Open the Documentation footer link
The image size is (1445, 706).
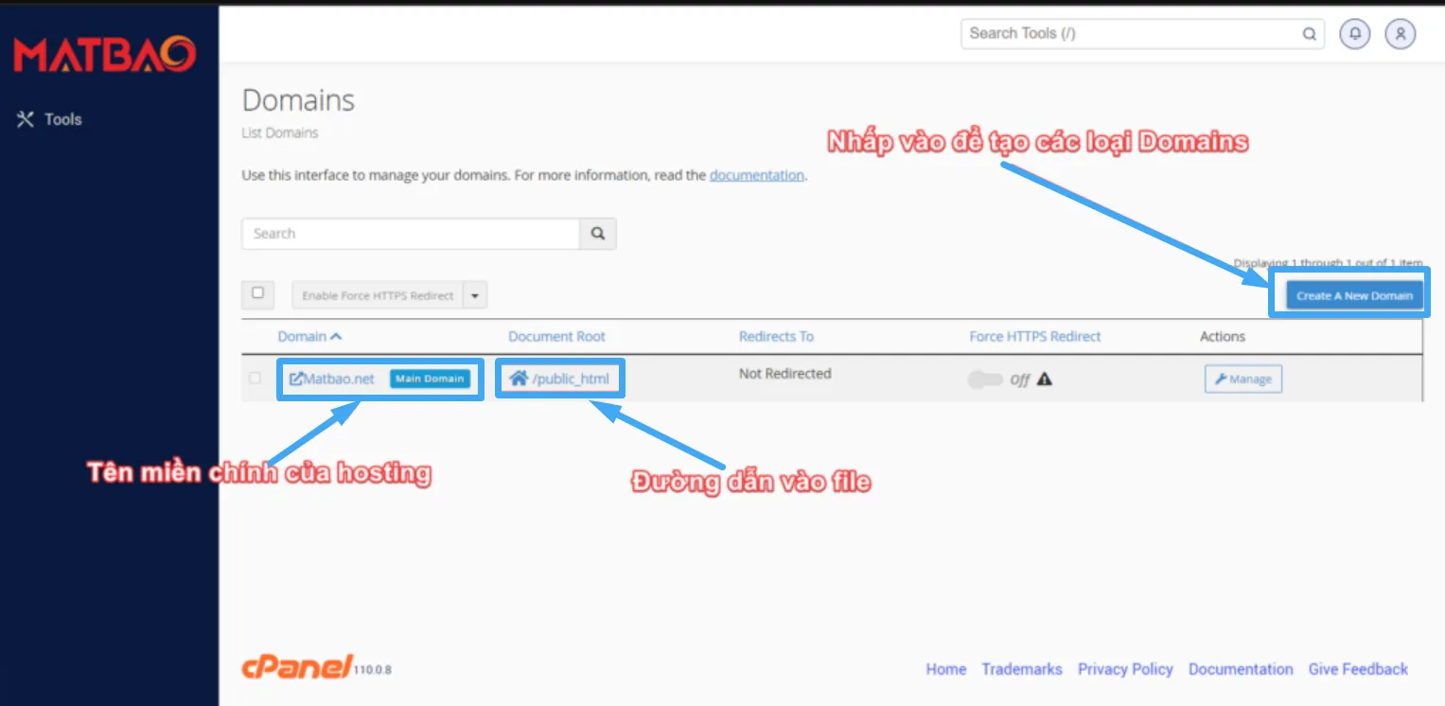click(1241, 669)
